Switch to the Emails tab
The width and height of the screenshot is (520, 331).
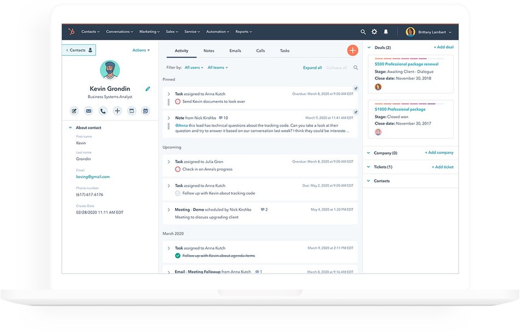click(x=235, y=50)
